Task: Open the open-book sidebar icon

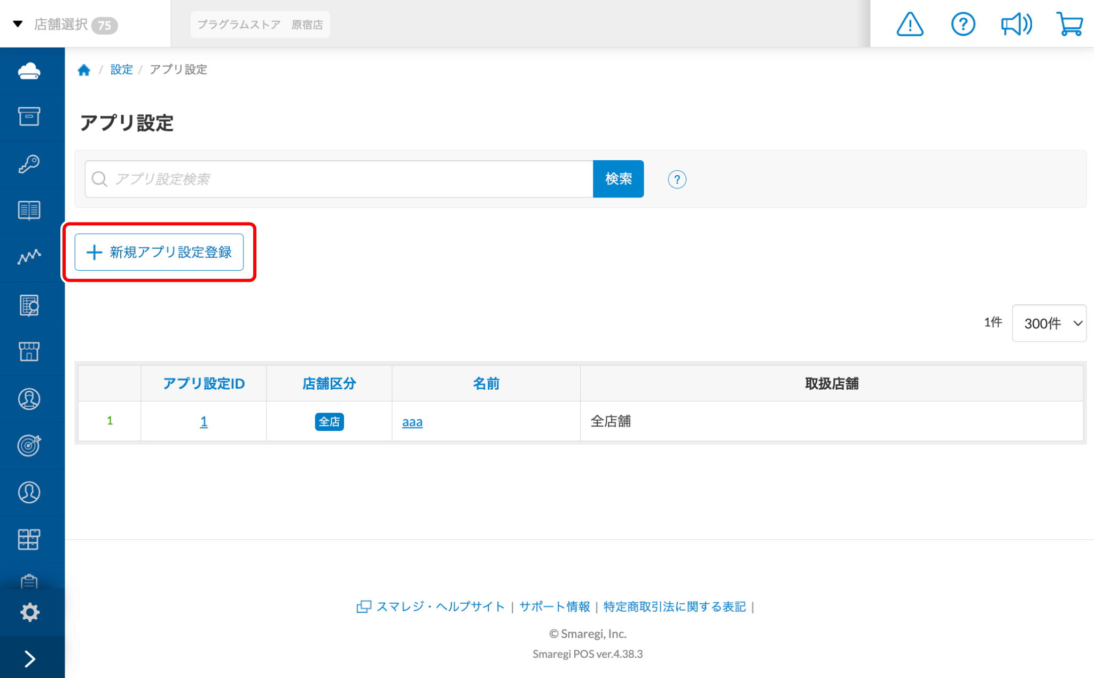Action: pos(29,210)
